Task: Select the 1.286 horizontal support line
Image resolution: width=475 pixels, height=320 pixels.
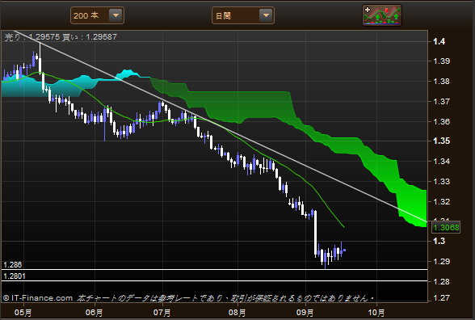Action: [215, 269]
